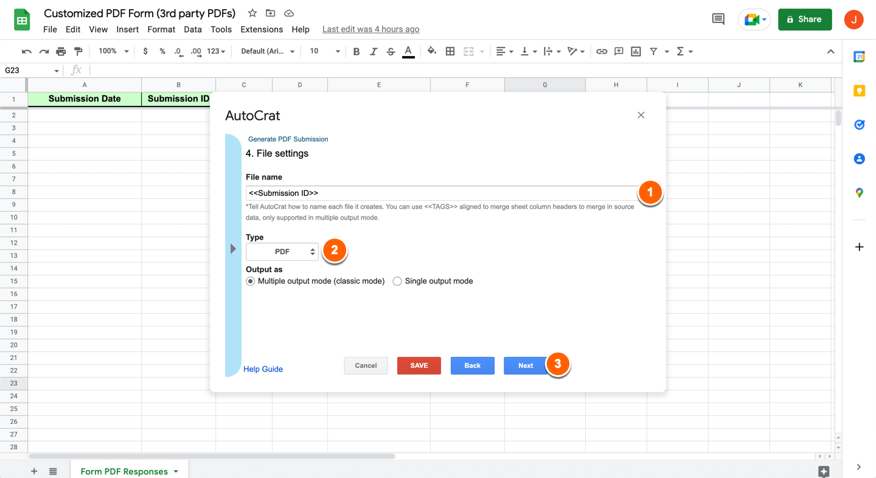The image size is (876, 478).
Task: Insert a comment from toolbar
Action: (x=619, y=52)
